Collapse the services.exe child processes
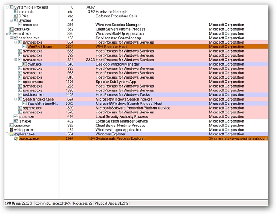The image size is (276, 214). (11, 38)
